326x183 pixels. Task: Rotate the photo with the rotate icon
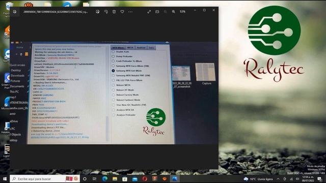pyautogui.click(x=106, y=12)
